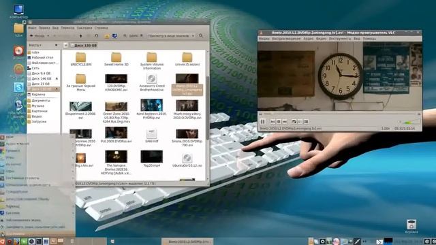Open VLC Медиа menu

(x=264, y=39)
